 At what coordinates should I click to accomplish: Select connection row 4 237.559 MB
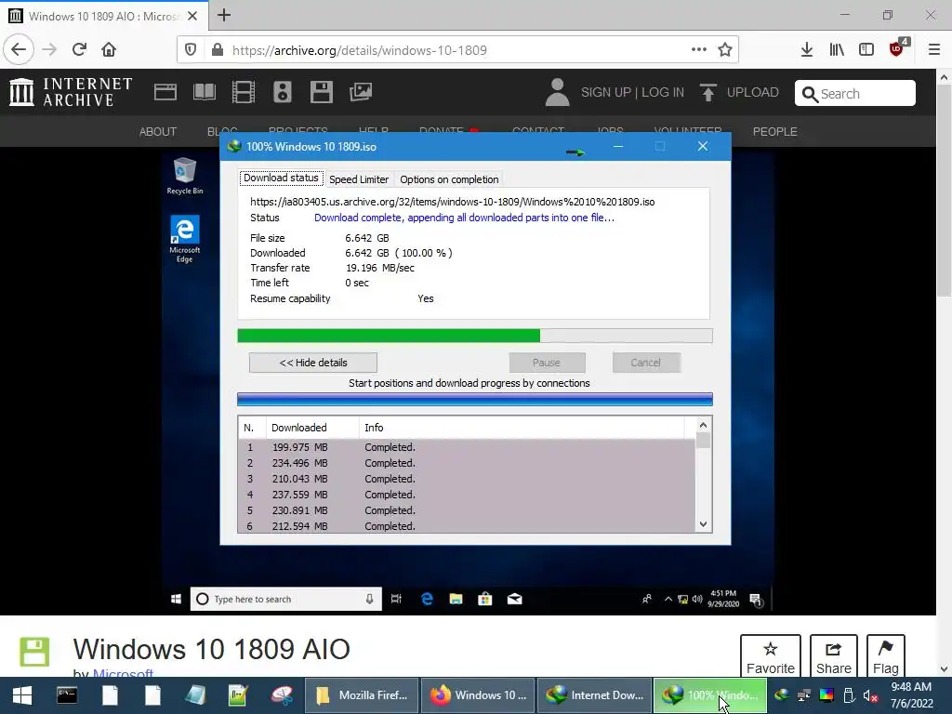[x=467, y=495]
